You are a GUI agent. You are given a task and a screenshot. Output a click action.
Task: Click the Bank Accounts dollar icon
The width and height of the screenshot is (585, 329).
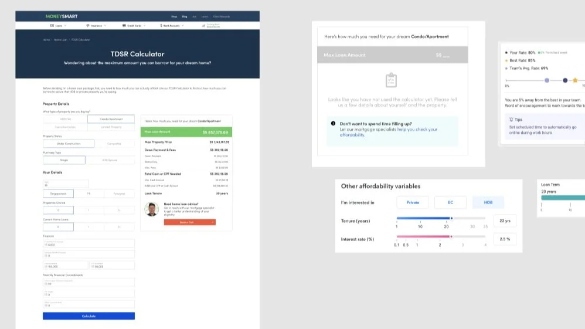[x=161, y=26]
